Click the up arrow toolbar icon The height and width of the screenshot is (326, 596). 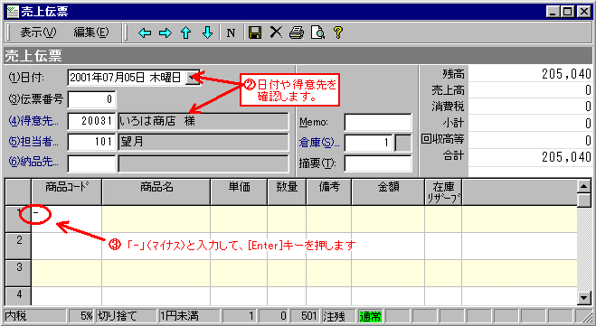pos(186,33)
